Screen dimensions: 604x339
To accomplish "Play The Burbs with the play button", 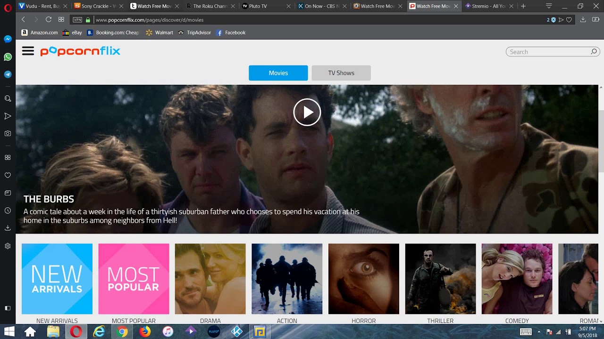I will [307, 112].
